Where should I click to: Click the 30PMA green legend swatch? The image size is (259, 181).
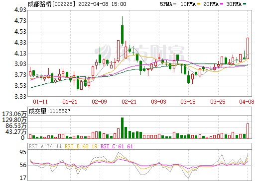pos(245,4)
